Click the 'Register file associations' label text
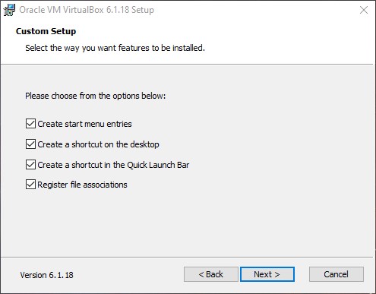Viewport: 376px width, 294px height. [x=82, y=185]
